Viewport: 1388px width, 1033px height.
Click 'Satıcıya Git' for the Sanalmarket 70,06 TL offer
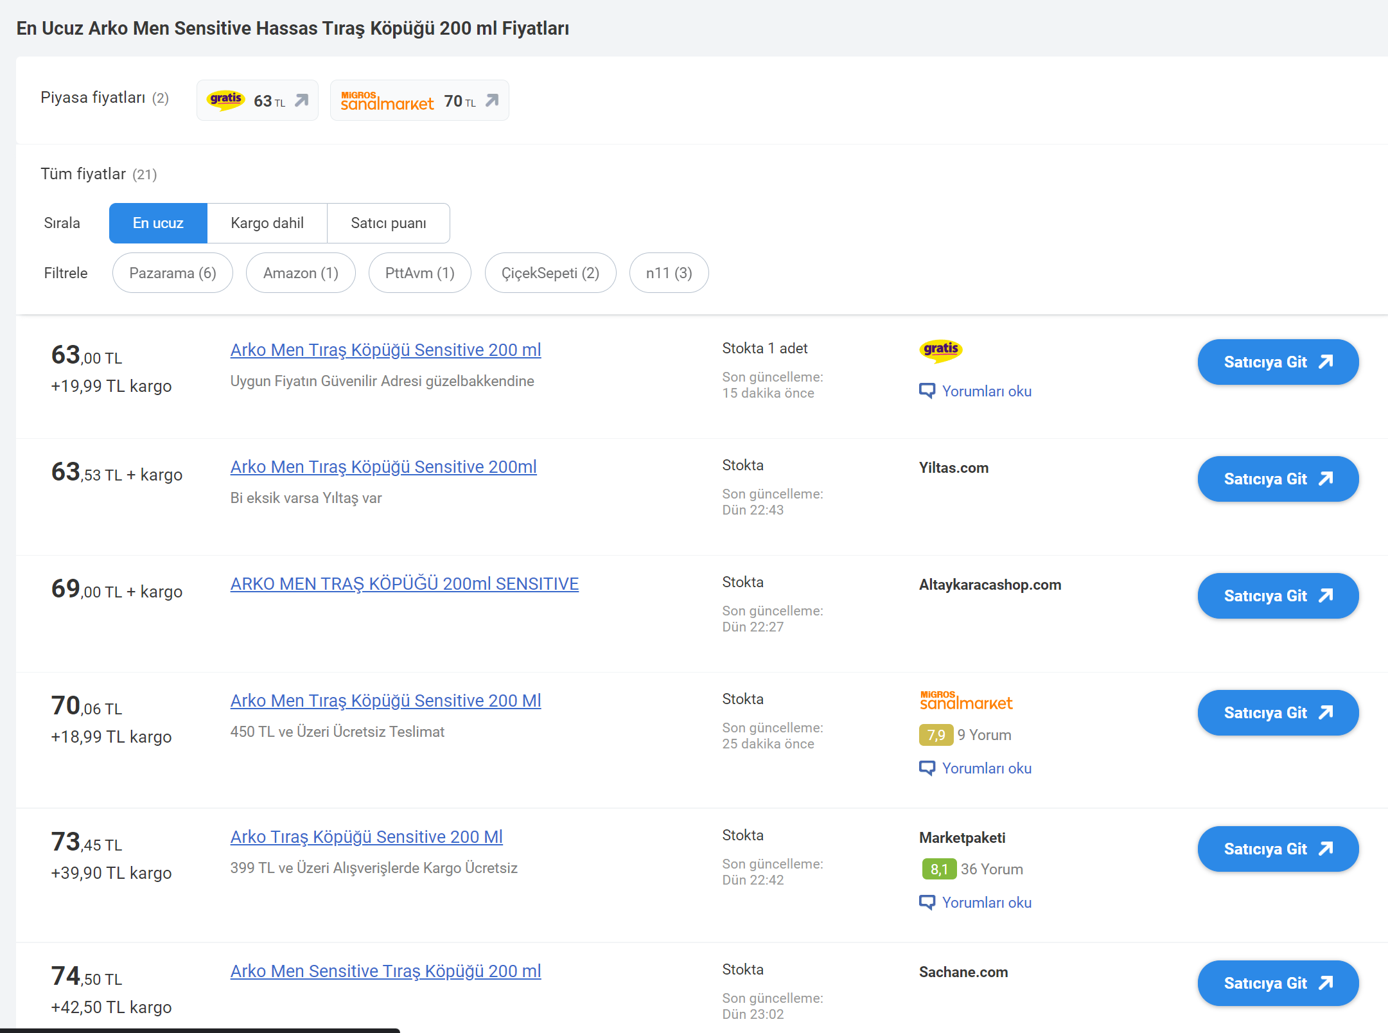pyautogui.click(x=1278, y=713)
